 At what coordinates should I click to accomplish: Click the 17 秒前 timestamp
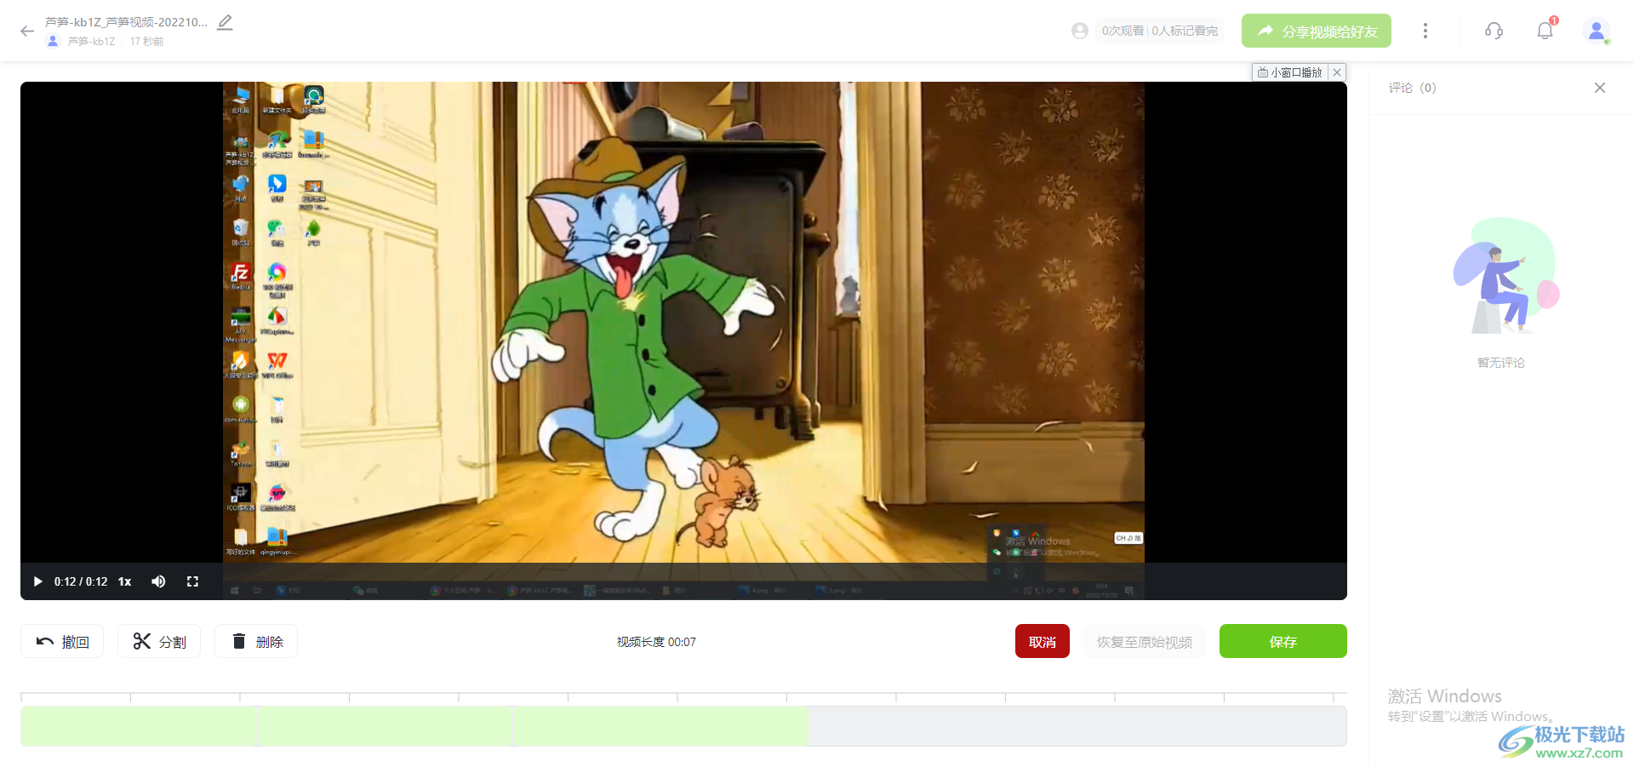[x=146, y=41]
